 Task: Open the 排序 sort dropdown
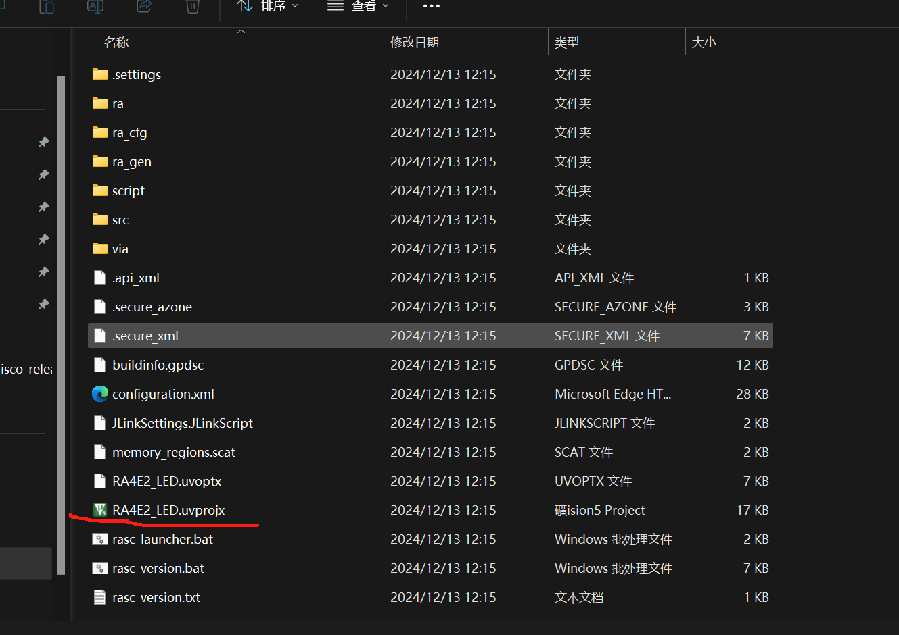click(267, 6)
